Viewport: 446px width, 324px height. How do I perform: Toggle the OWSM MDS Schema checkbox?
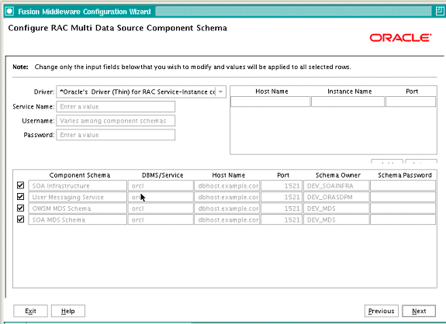(x=20, y=208)
